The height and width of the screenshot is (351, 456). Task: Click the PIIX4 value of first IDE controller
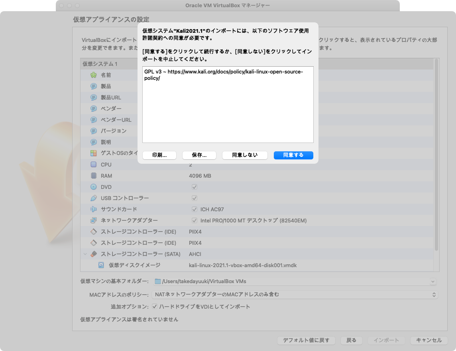pyautogui.click(x=195, y=232)
